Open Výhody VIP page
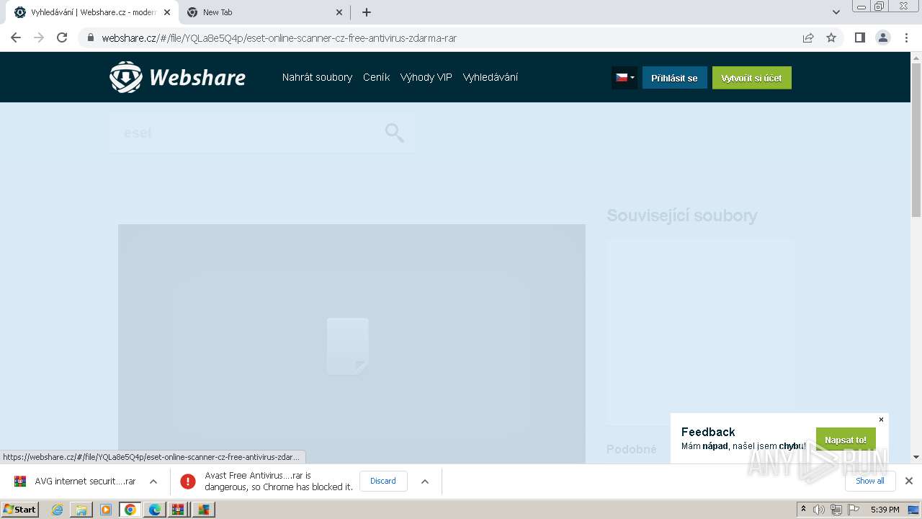This screenshot has height=519, width=922. coord(426,77)
